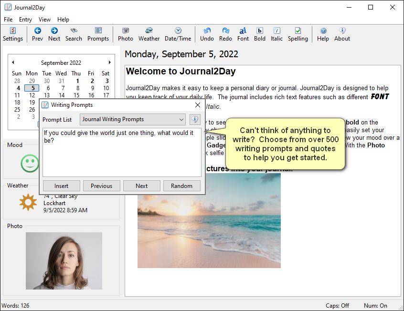Open the Settings toolbar icon

(x=13, y=34)
